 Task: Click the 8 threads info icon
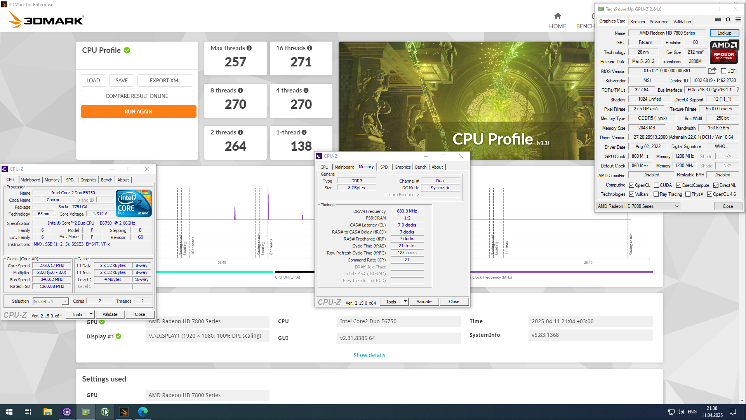coord(240,91)
